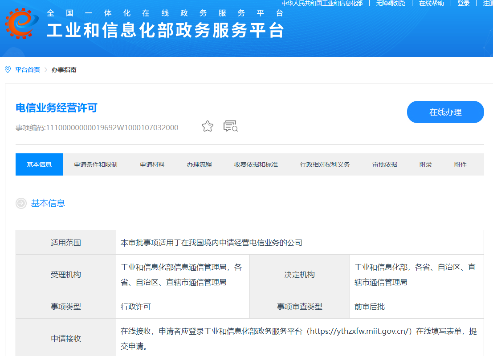Click the 电信业务经营许可 title
The image size is (493, 356).
click(x=57, y=108)
